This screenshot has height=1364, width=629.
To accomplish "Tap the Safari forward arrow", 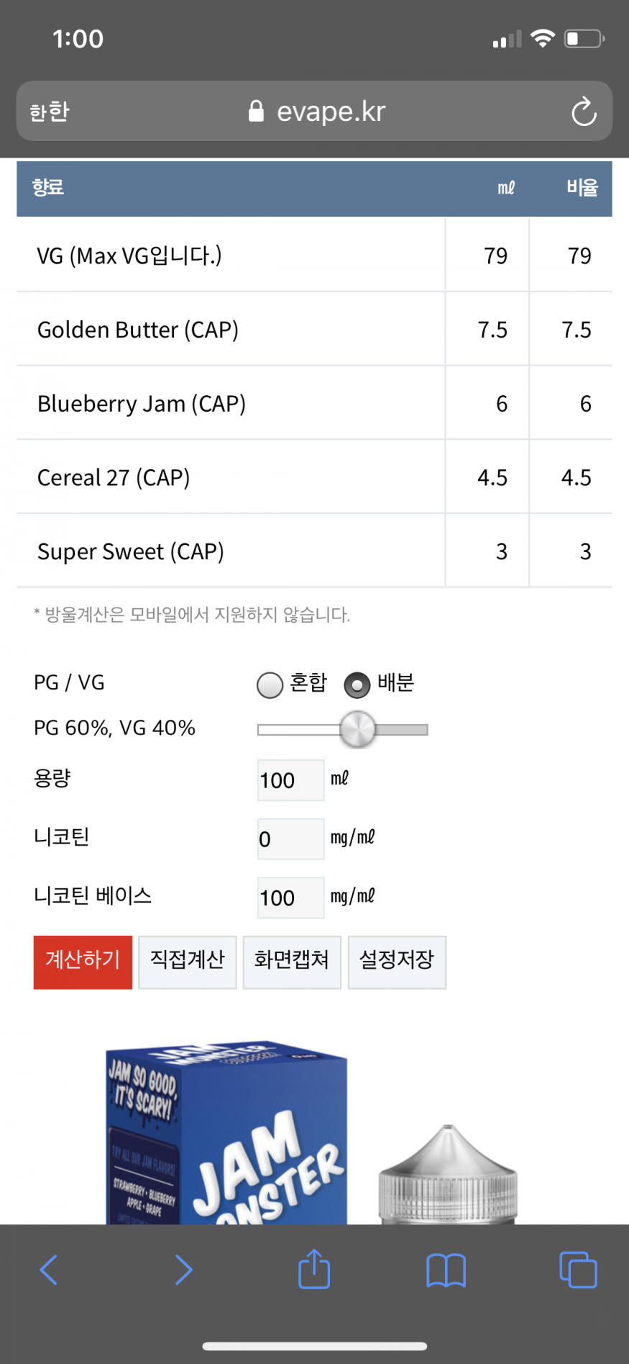I will click(x=183, y=1270).
